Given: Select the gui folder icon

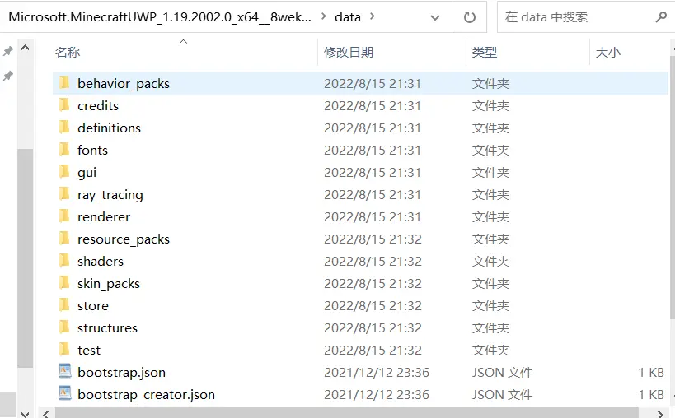Looking at the screenshot, I should point(64,171).
